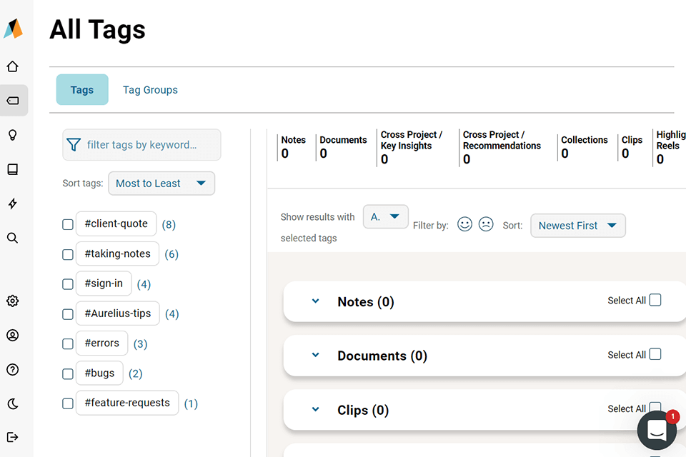
Task: Open the chat support widget
Action: click(x=656, y=430)
